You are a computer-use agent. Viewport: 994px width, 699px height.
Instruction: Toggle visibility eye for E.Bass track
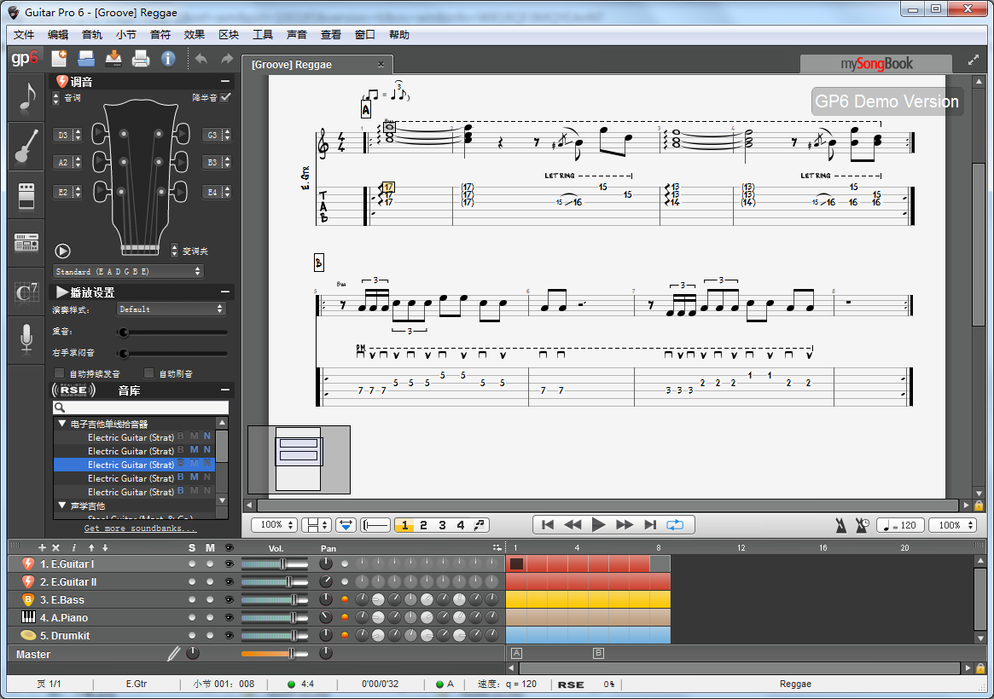pyautogui.click(x=228, y=600)
